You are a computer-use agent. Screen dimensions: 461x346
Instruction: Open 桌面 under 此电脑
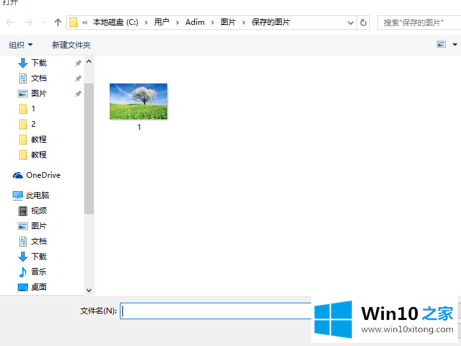39,287
